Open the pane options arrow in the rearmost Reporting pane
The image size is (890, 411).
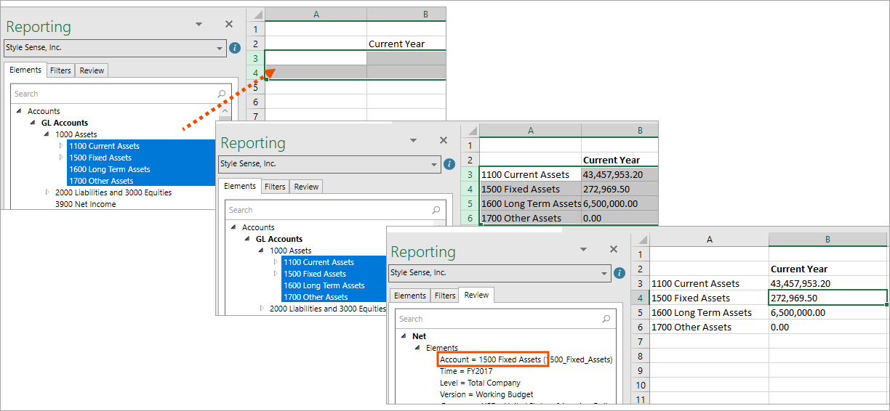[199, 24]
